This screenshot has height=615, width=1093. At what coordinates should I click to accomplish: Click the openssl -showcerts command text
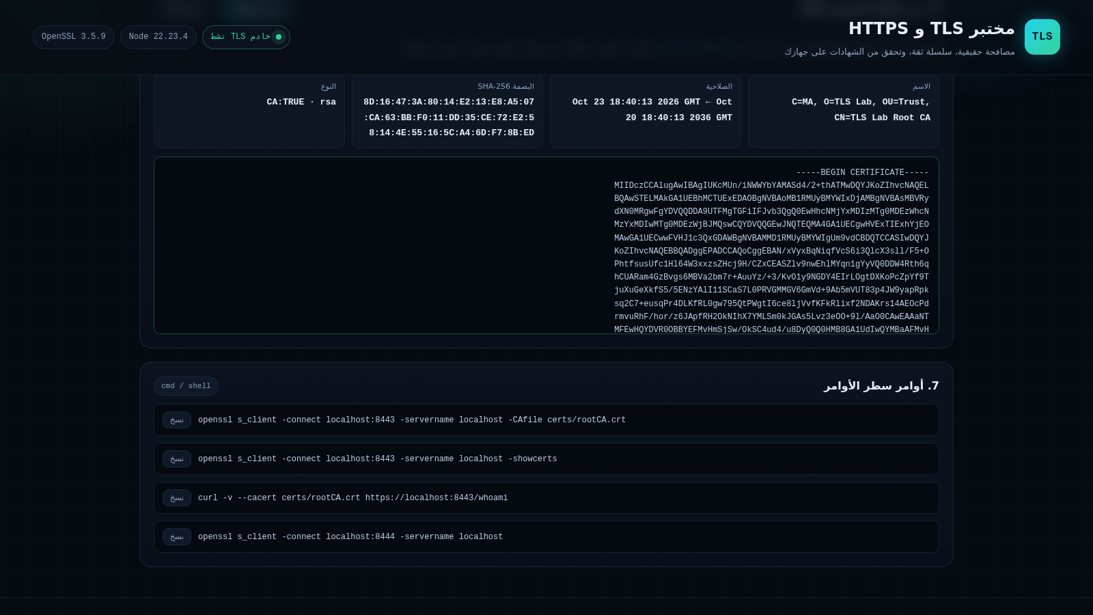pyautogui.click(x=378, y=459)
